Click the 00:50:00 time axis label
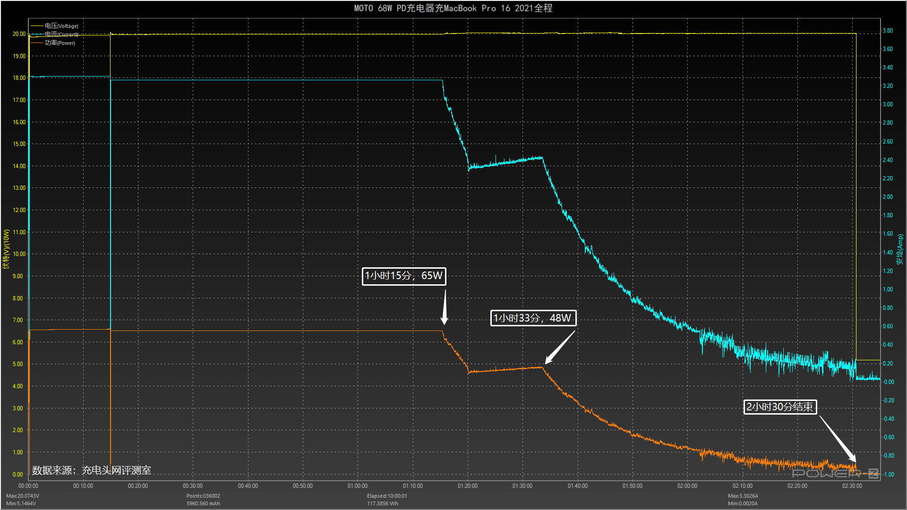Screen dimensions: 907x510 (303, 486)
